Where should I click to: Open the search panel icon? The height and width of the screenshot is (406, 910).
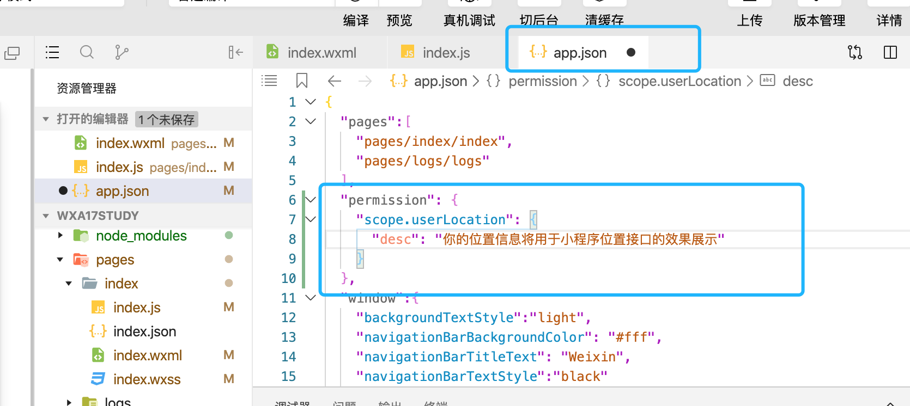(x=87, y=52)
